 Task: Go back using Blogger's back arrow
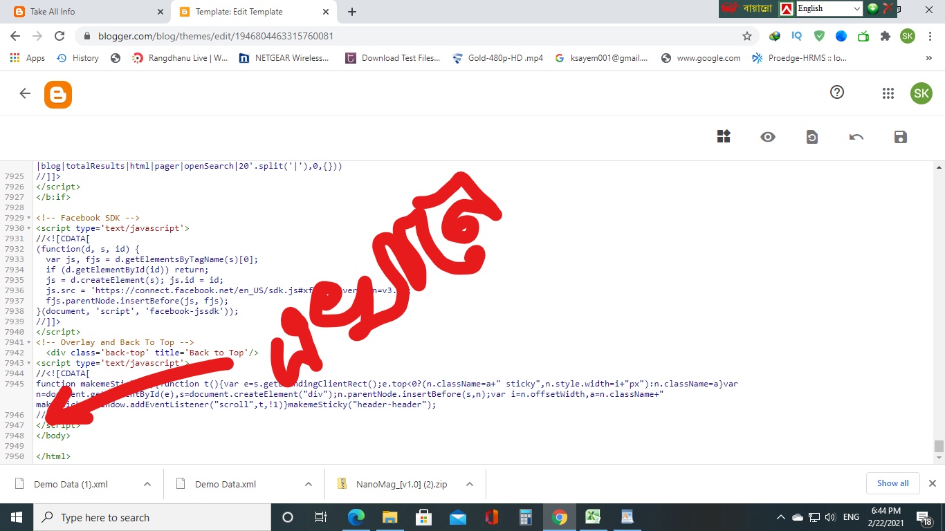(x=25, y=93)
